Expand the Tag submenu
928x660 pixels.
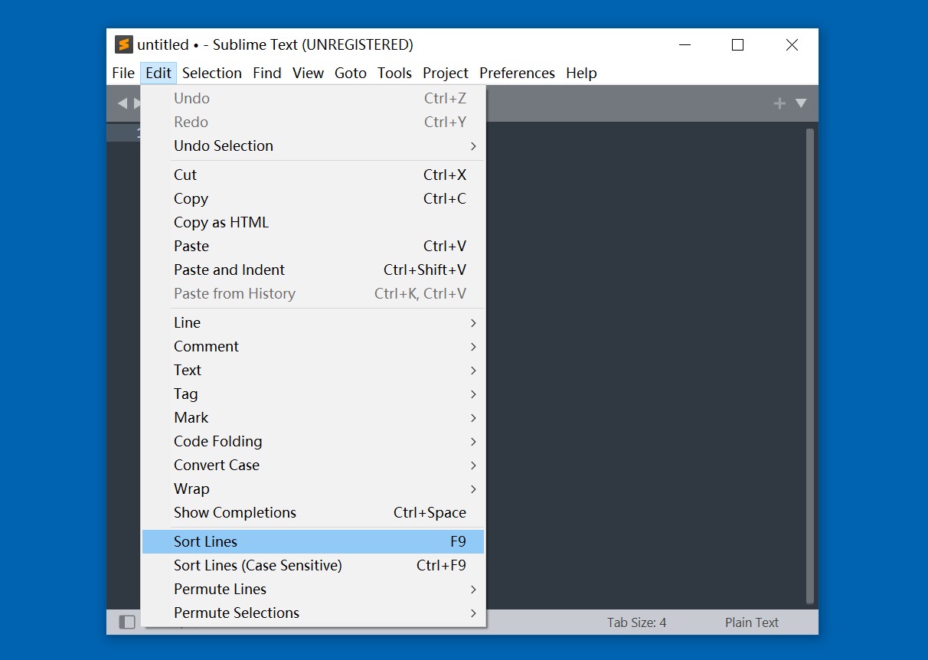click(313, 394)
